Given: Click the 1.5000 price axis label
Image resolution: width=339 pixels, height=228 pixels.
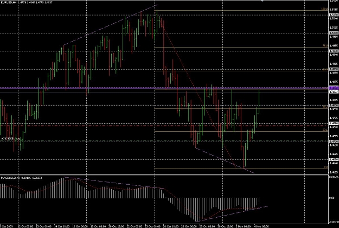Looking at the screenshot, I should 334,33.
